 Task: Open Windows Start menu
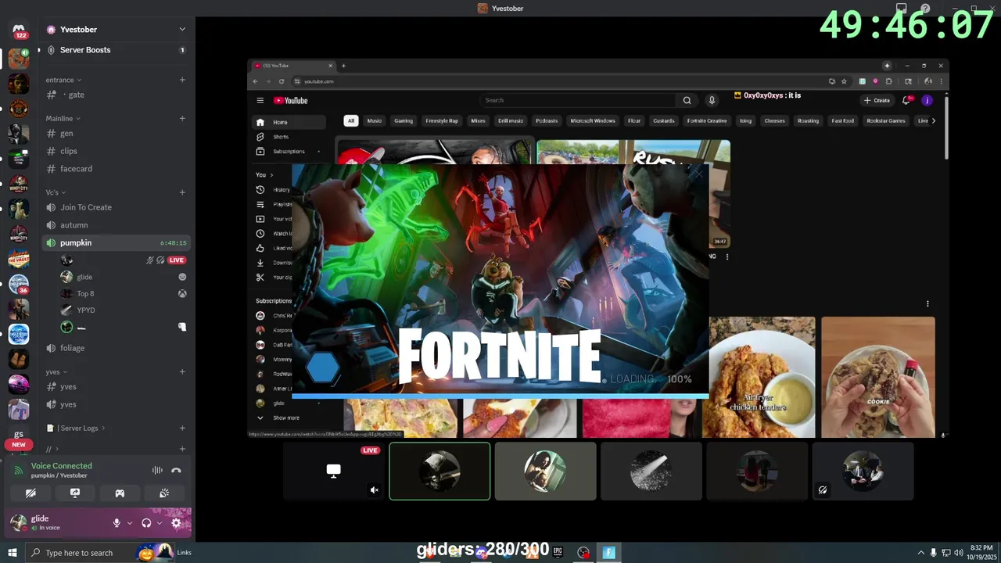[13, 553]
